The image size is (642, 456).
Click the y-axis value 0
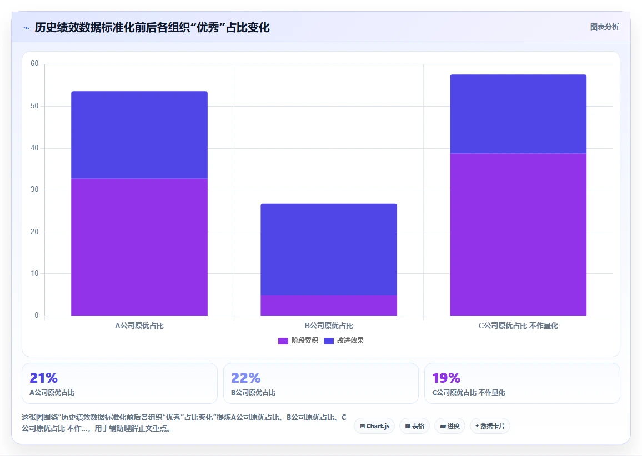point(37,316)
